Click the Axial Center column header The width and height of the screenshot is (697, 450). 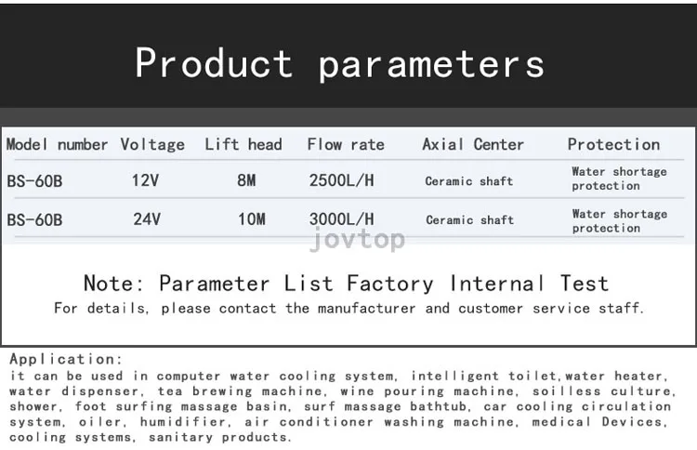coord(473,144)
